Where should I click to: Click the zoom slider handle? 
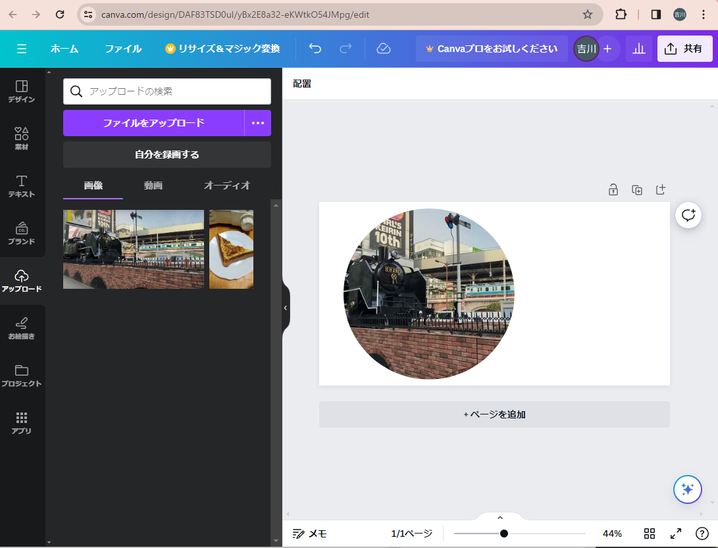pyautogui.click(x=504, y=534)
